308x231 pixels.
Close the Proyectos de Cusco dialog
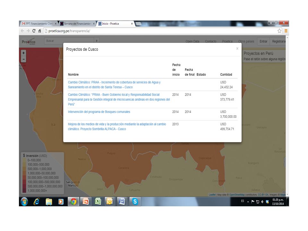coord(237,48)
